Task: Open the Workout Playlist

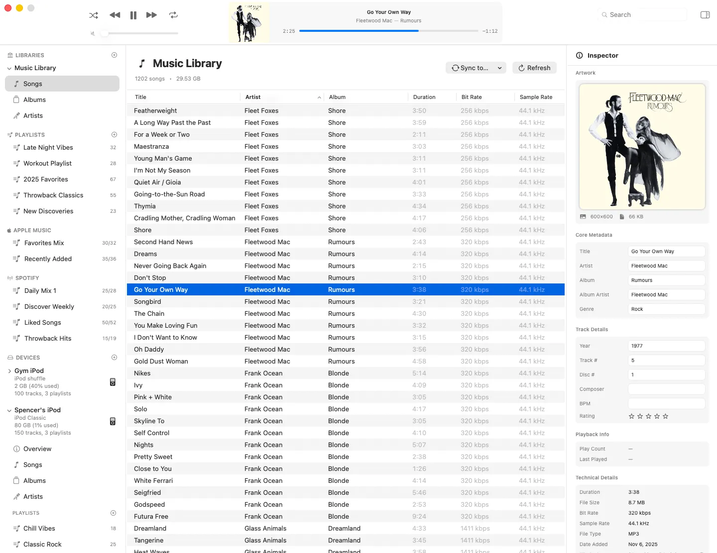Action: coord(62,163)
